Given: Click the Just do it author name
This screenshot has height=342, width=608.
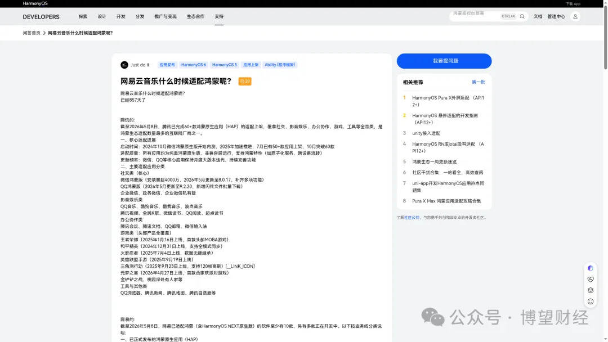Looking at the screenshot, I should tap(140, 65).
